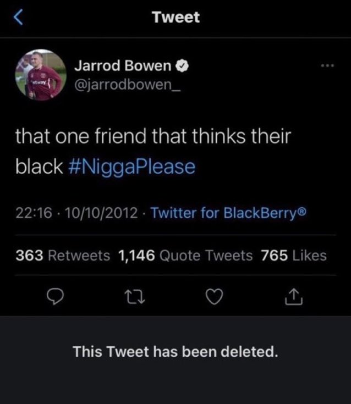View the 1,146 Quote Tweets list
Image resolution: width=351 pixels, height=404 pixels.
pos(185,256)
